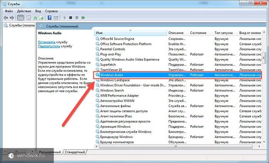The image size is (269, 163).
Task: Click the horizontal scrollbar left arrow under list
Action: pos(96,146)
